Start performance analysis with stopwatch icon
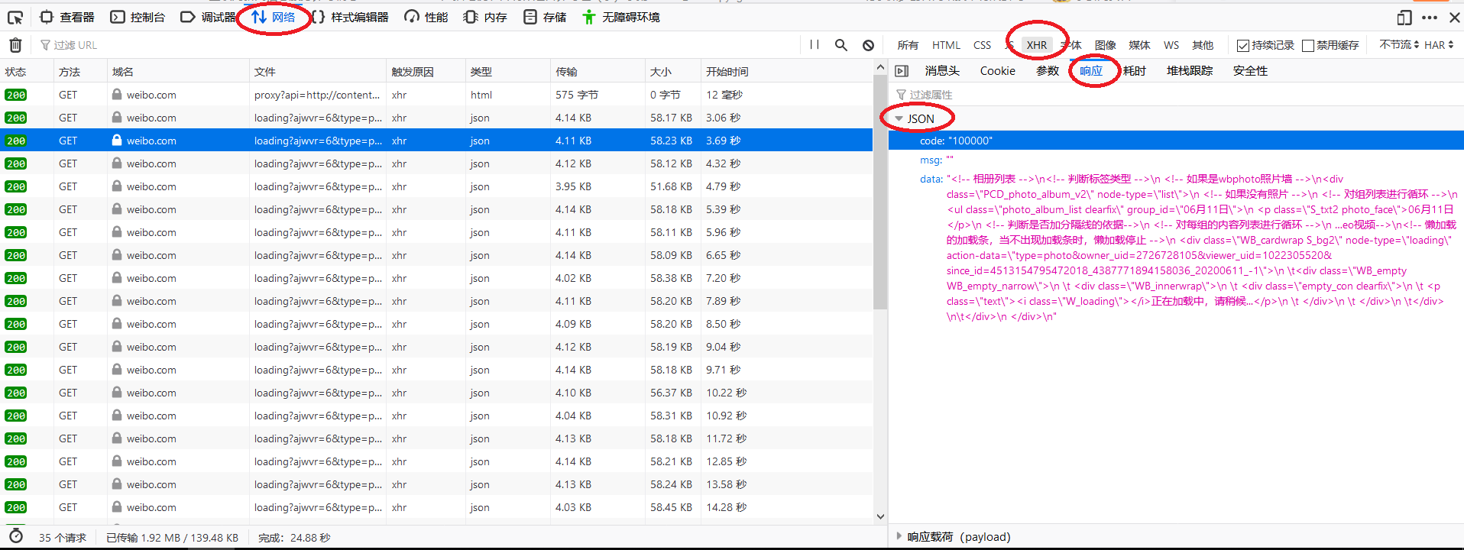 coord(15,537)
